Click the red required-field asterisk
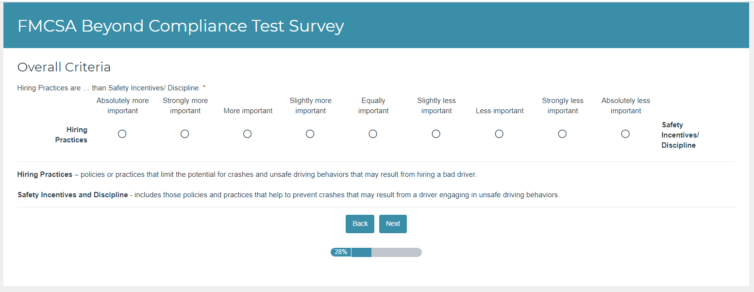 tap(204, 87)
